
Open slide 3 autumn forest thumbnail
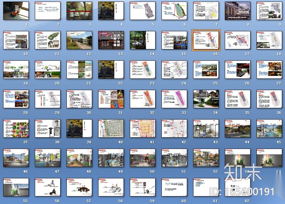[x=79, y=11]
